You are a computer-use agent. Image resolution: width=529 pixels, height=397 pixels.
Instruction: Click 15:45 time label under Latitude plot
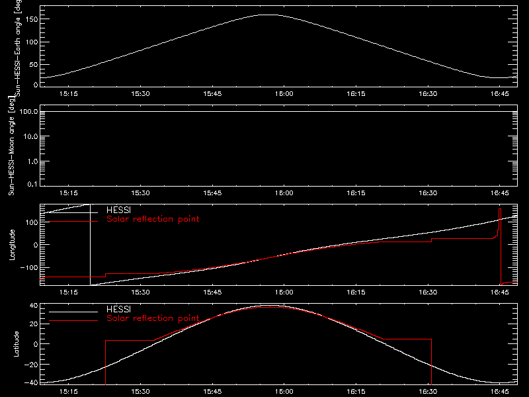pos(212,392)
